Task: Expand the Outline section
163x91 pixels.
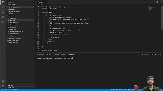Action: 10,85
